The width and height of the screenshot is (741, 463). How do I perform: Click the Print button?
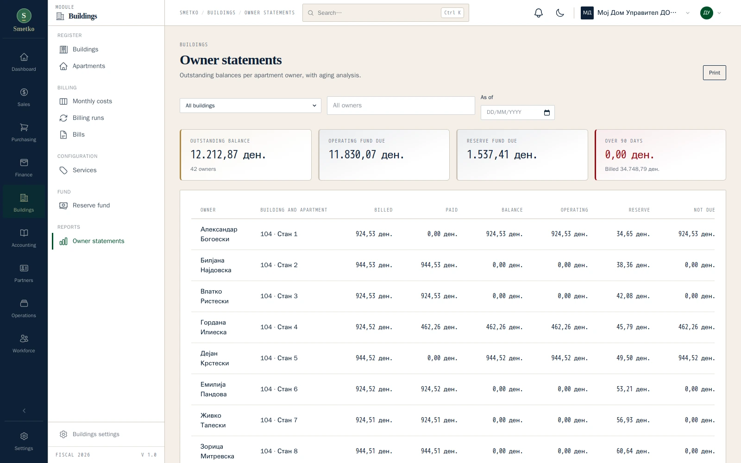(x=715, y=73)
